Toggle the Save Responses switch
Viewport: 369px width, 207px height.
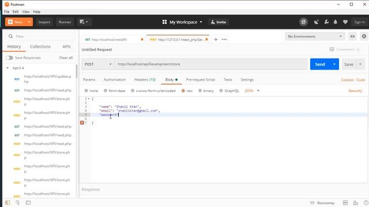9,57
